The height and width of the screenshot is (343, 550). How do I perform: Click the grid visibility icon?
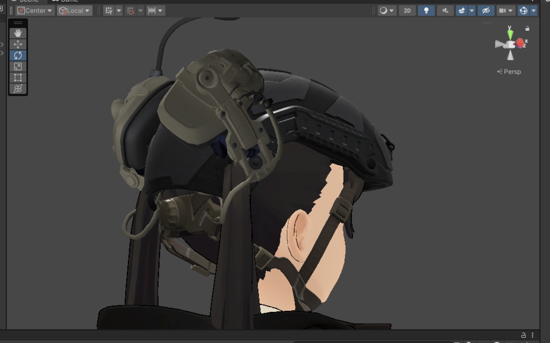pos(109,11)
